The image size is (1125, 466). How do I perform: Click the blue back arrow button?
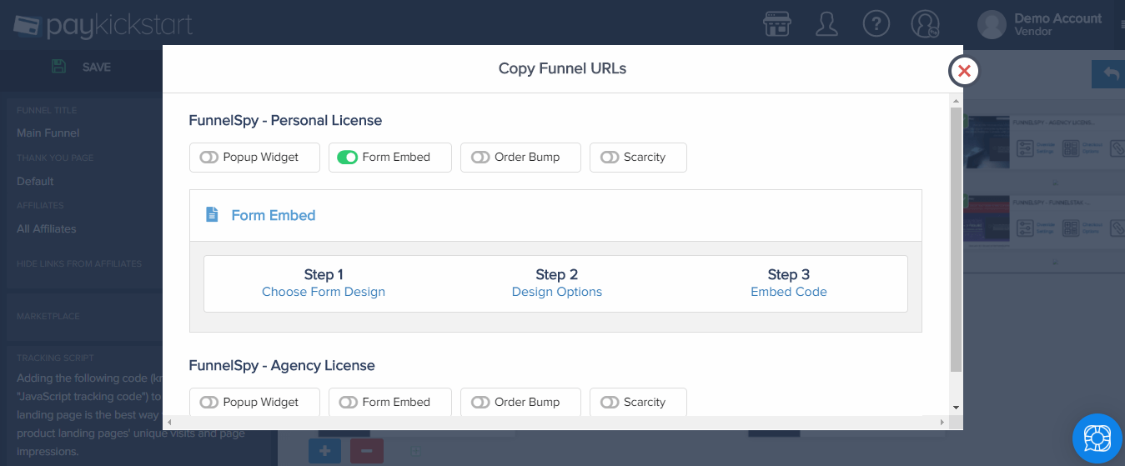coord(1109,74)
